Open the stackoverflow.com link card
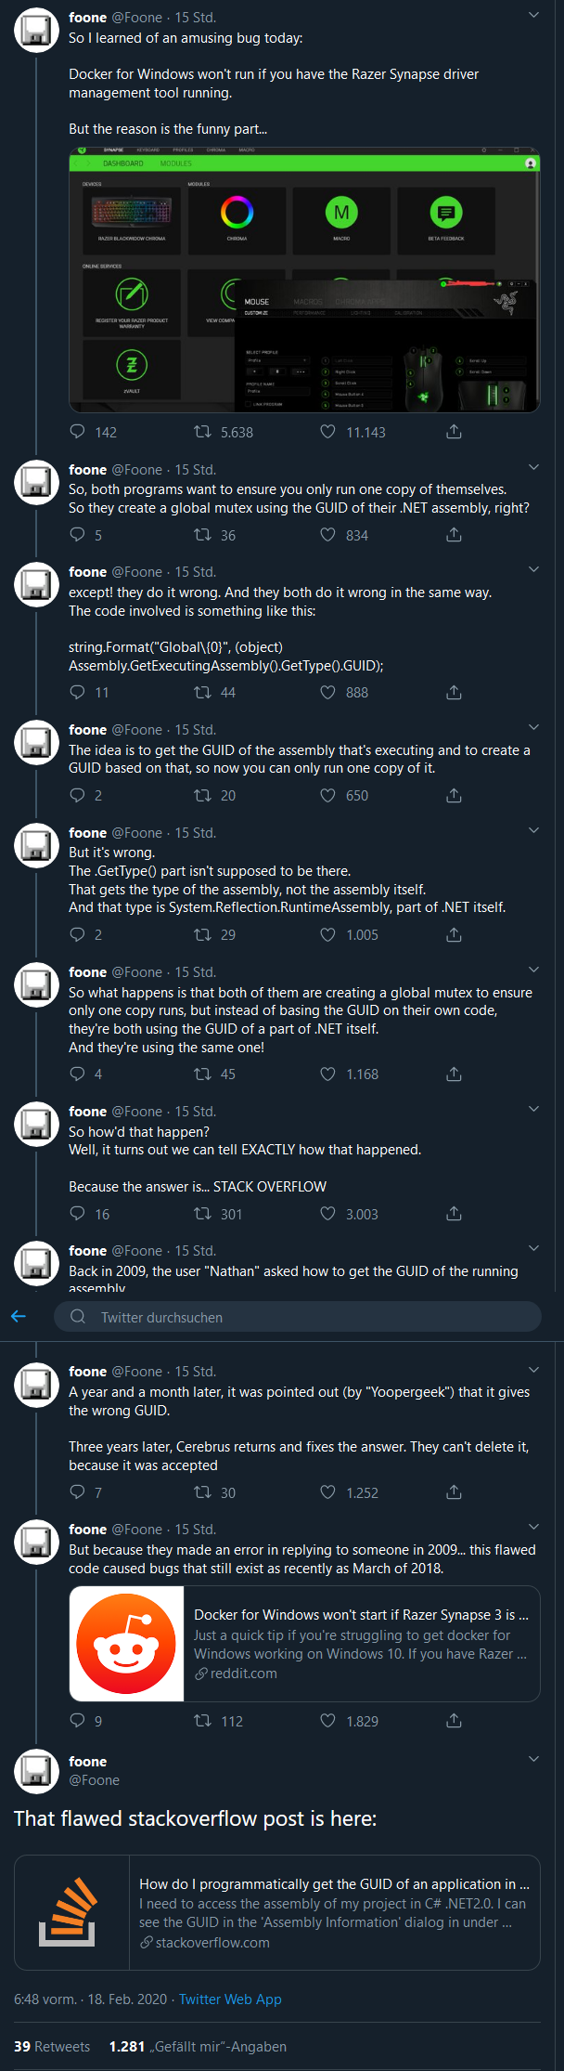Viewport: 564px width, 2071px height. pos(276,1913)
